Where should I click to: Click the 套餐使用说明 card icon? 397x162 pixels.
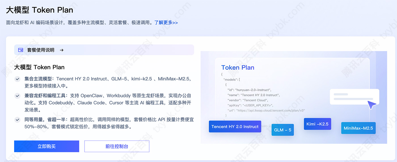[21, 50]
